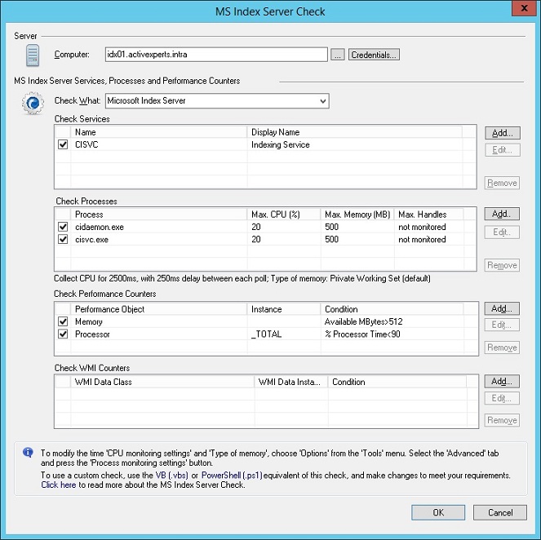Confirm with the OK button
This screenshot has height=540, width=541.
tap(438, 512)
